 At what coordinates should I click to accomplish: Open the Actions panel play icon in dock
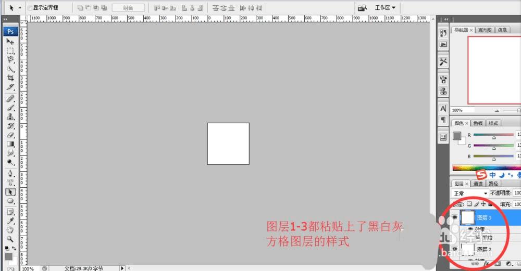click(443, 44)
